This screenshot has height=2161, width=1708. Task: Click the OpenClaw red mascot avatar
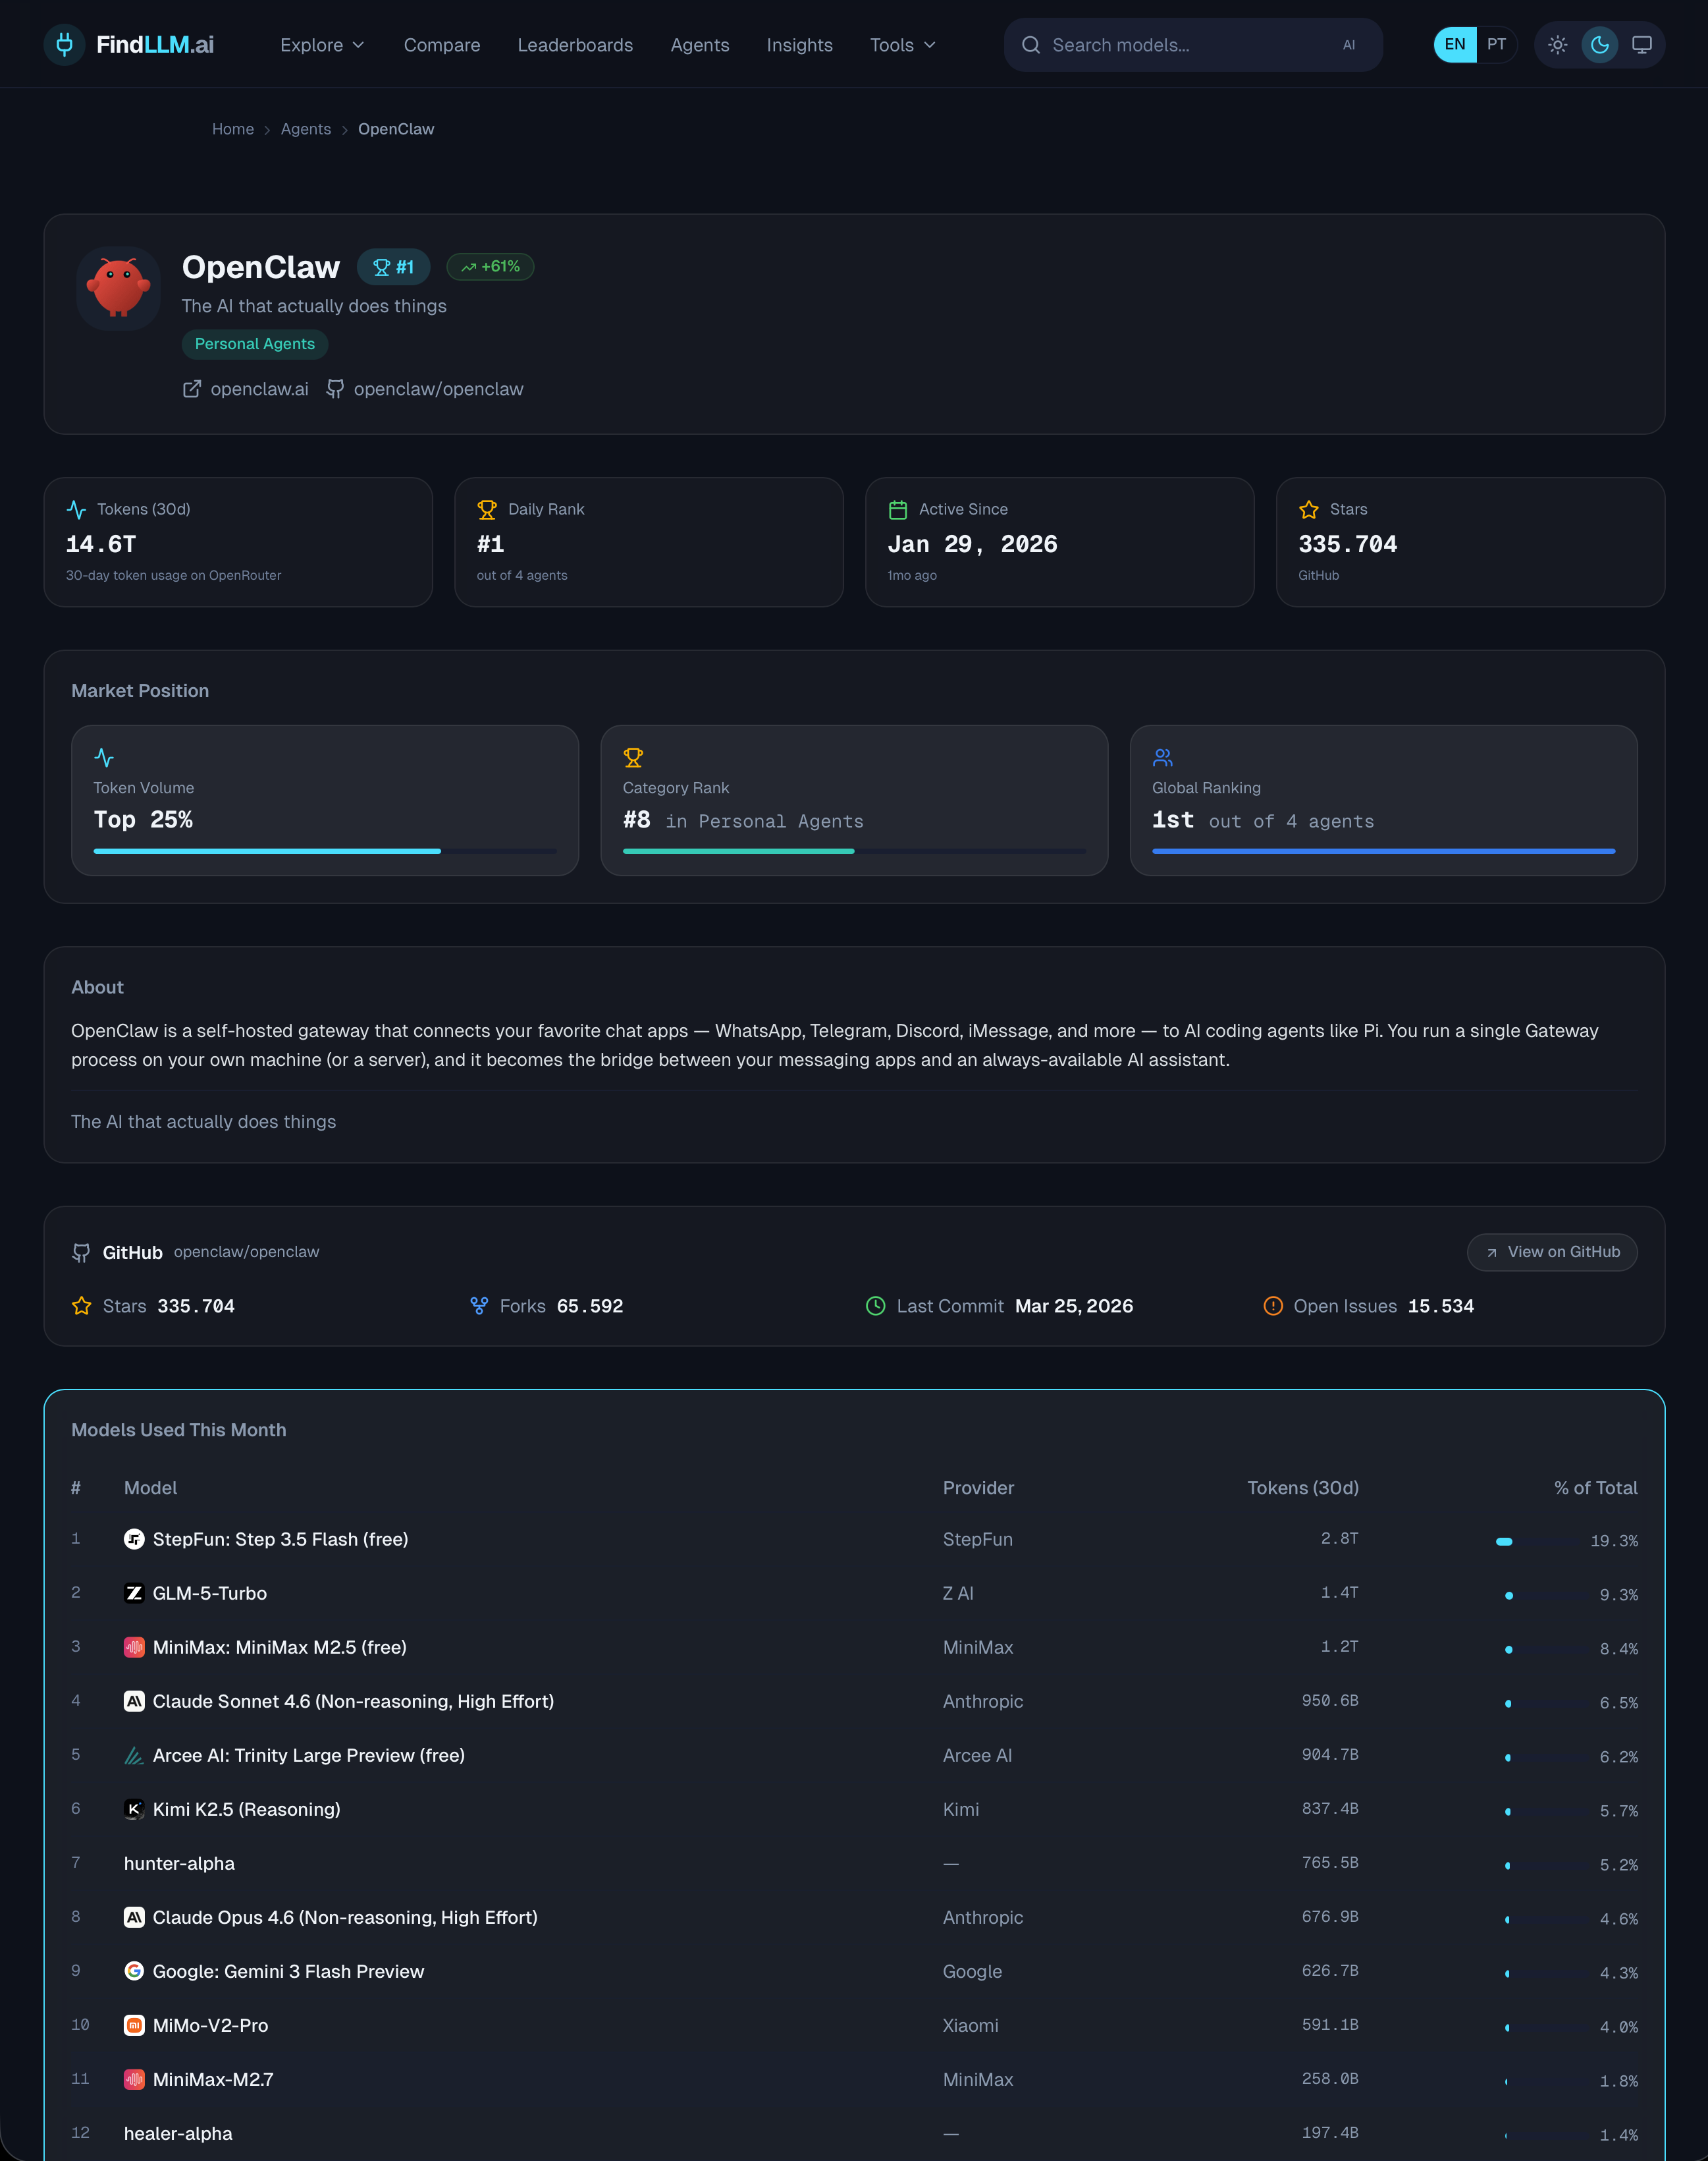coord(119,288)
